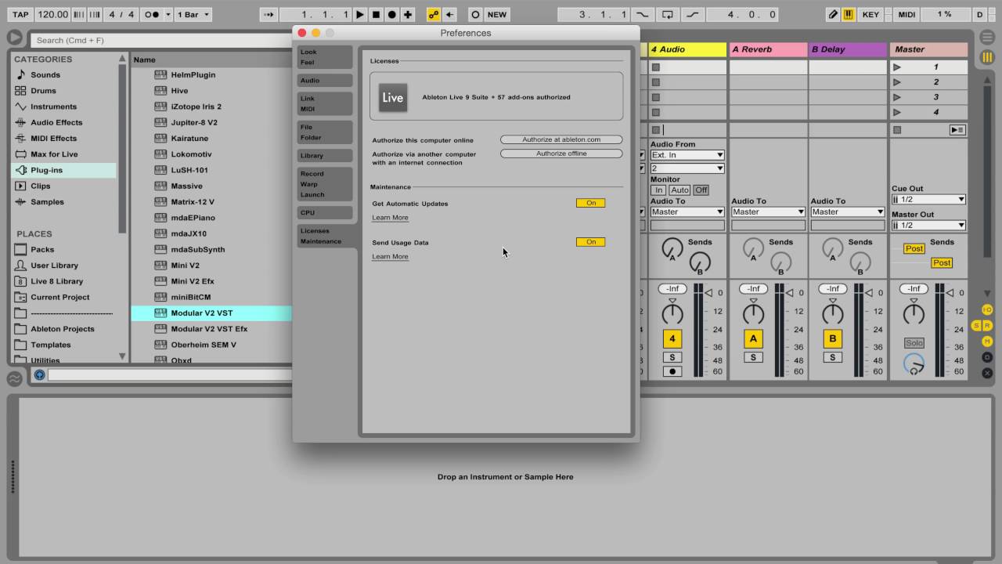Toggle the A Reverb track activator
Image resolution: width=1002 pixels, height=564 pixels.
(x=753, y=339)
